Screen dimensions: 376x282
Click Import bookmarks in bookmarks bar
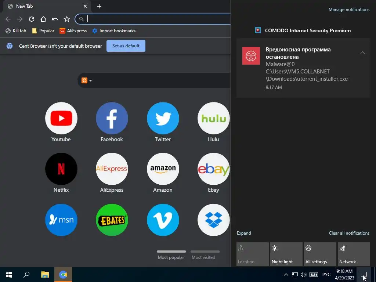pyautogui.click(x=114, y=31)
